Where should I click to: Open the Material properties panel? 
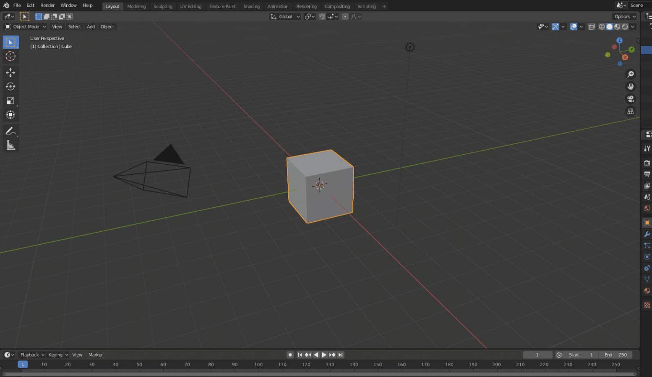point(647,291)
